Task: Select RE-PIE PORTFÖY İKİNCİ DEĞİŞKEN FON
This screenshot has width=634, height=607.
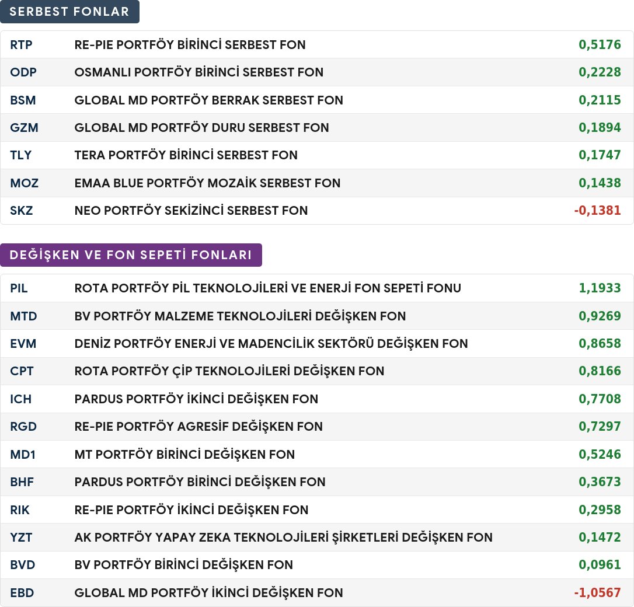Action: tap(191, 510)
